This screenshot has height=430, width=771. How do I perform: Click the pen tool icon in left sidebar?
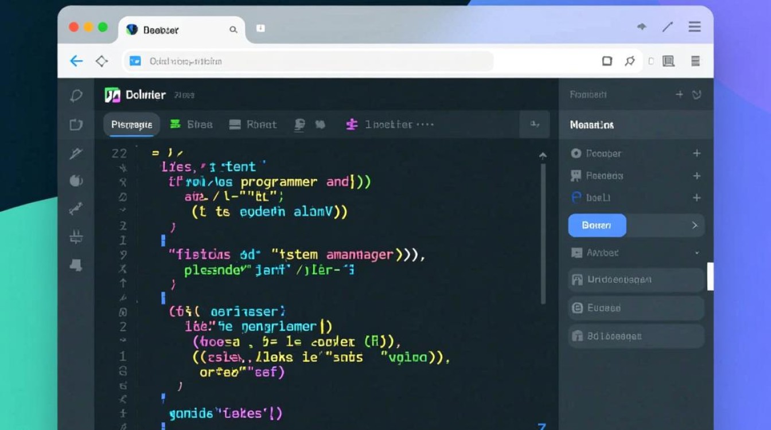coord(76,154)
